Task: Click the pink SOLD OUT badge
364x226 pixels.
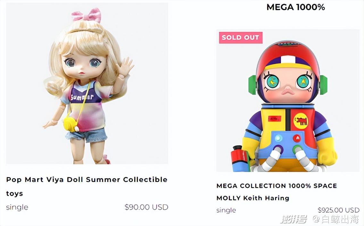Action: tap(240, 38)
